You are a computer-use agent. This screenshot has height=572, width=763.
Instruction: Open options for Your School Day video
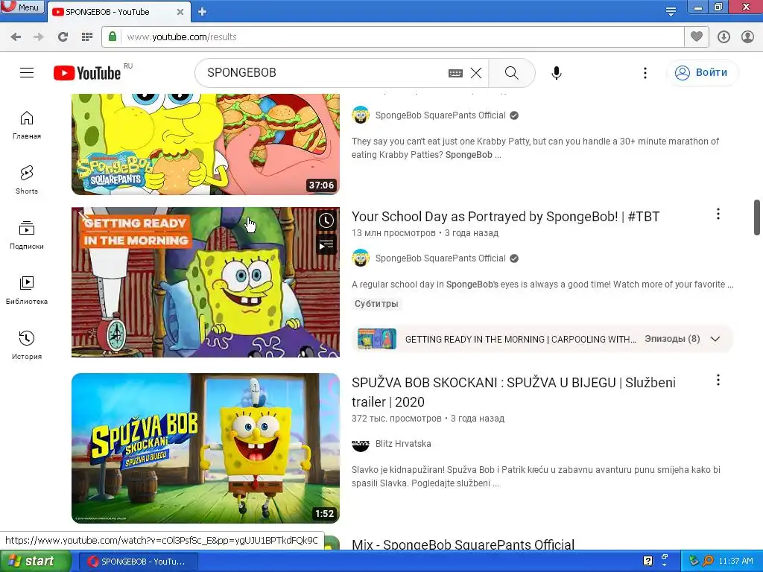tap(718, 214)
